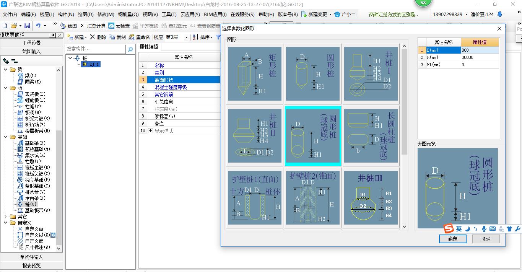Image resolution: width=522 pixels, height=272 pixels.
Task: Start 云检查 cloud check
Action: click(119, 26)
